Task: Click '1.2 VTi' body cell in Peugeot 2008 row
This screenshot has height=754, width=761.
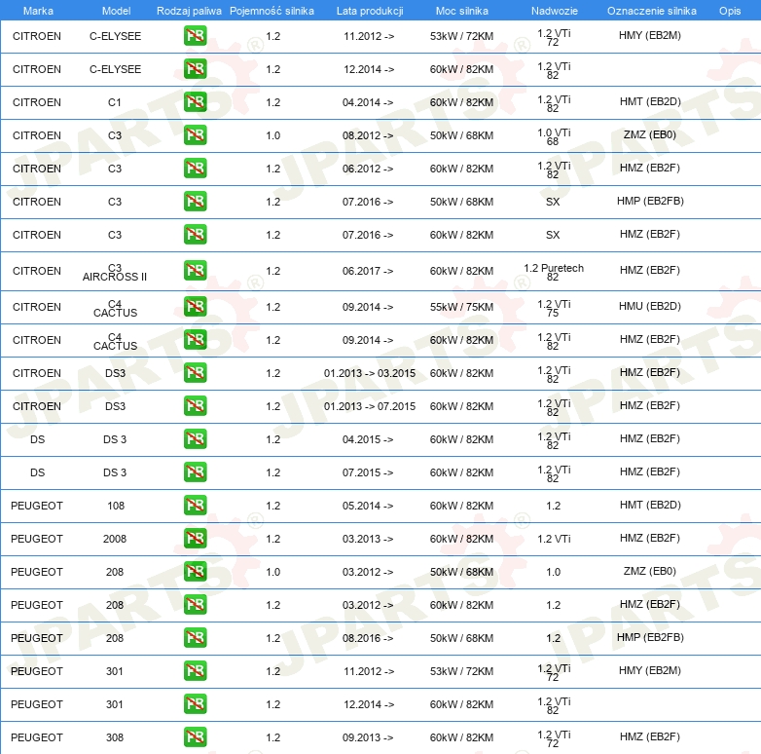Action: (554, 539)
